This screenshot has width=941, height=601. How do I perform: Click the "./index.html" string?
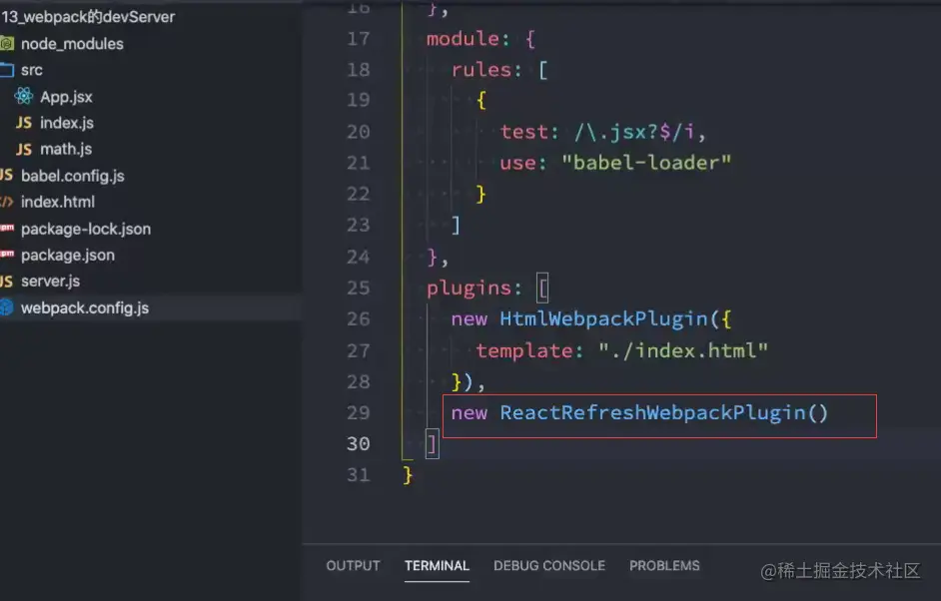pyautogui.click(x=683, y=350)
